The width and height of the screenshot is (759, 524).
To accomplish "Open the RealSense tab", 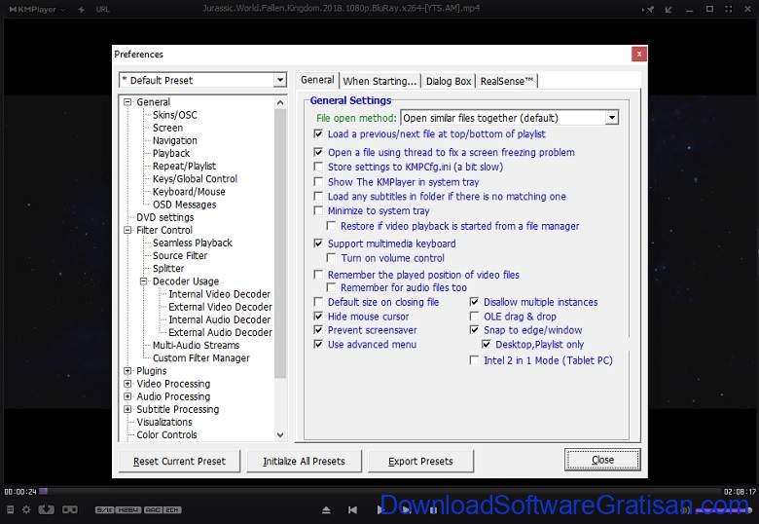I will pos(507,82).
